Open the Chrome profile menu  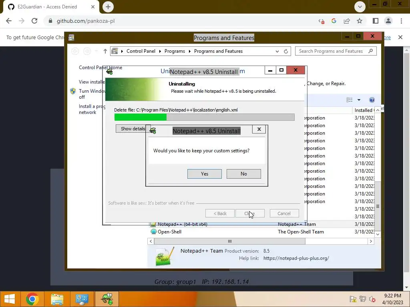pyautogui.click(x=388, y=21)
